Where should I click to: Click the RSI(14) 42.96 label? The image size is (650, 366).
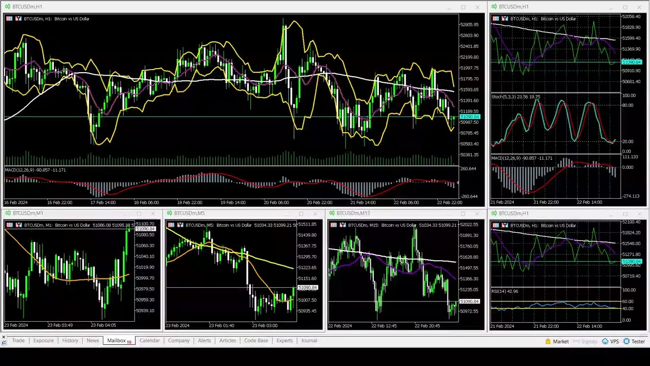(x=505, y=291)
